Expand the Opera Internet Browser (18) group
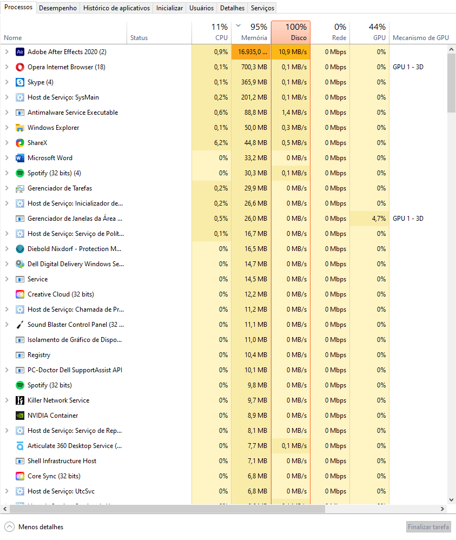Image resolution: width=456 pixels, height=540 pixels. 6,67
